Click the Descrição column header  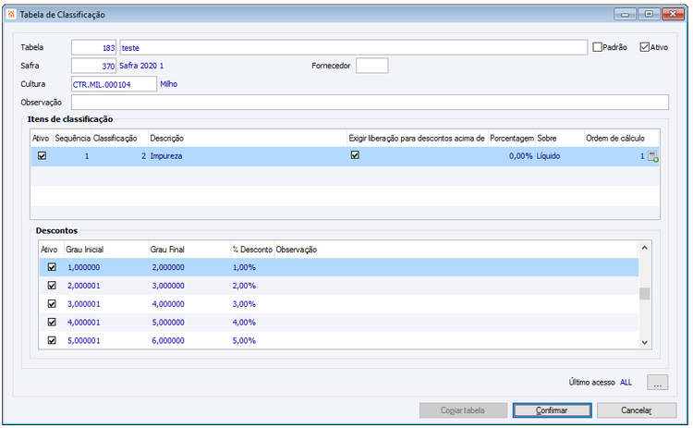pyautogui.click(x=166, y=139)
